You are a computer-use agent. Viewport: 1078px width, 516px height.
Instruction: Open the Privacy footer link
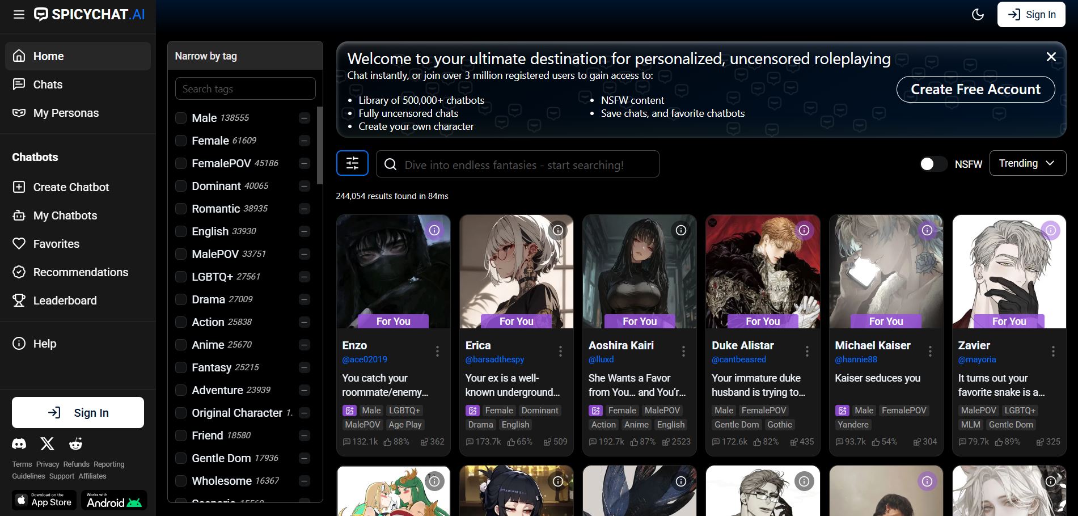point(48,464)
